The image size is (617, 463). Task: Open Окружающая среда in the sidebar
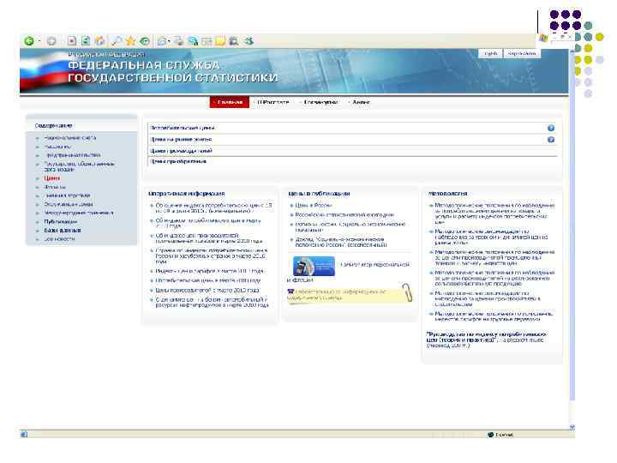69,204
